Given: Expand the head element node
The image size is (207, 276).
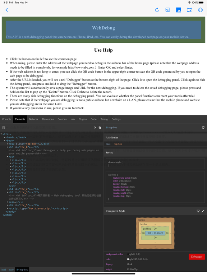Looking at the screenshot, I should click(4, 137).
